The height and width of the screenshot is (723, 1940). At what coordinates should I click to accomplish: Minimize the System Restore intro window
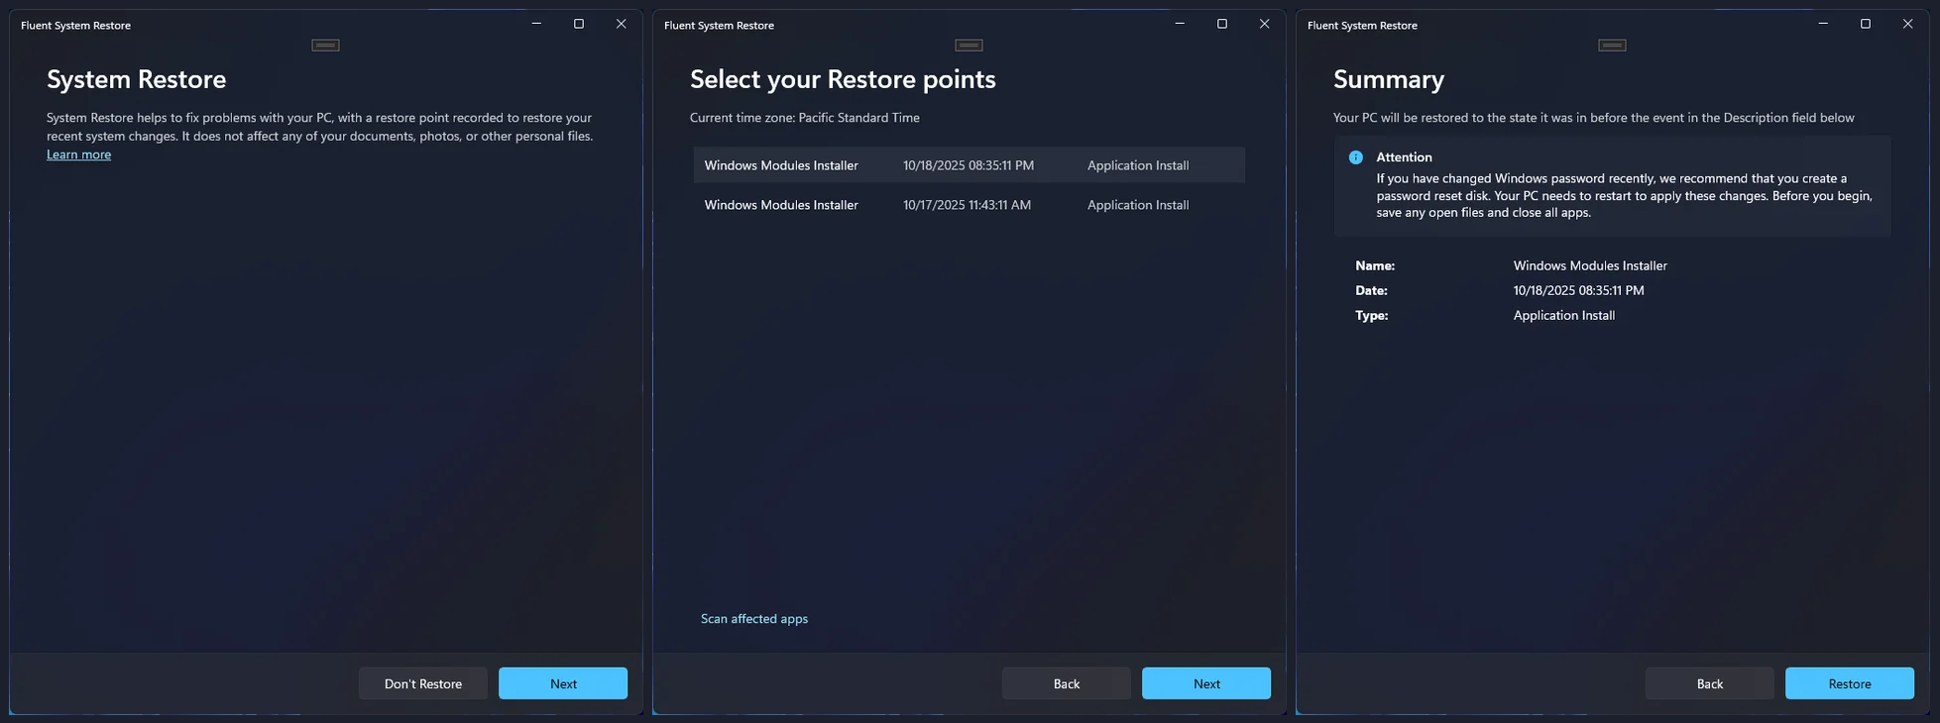coord(536,24)
